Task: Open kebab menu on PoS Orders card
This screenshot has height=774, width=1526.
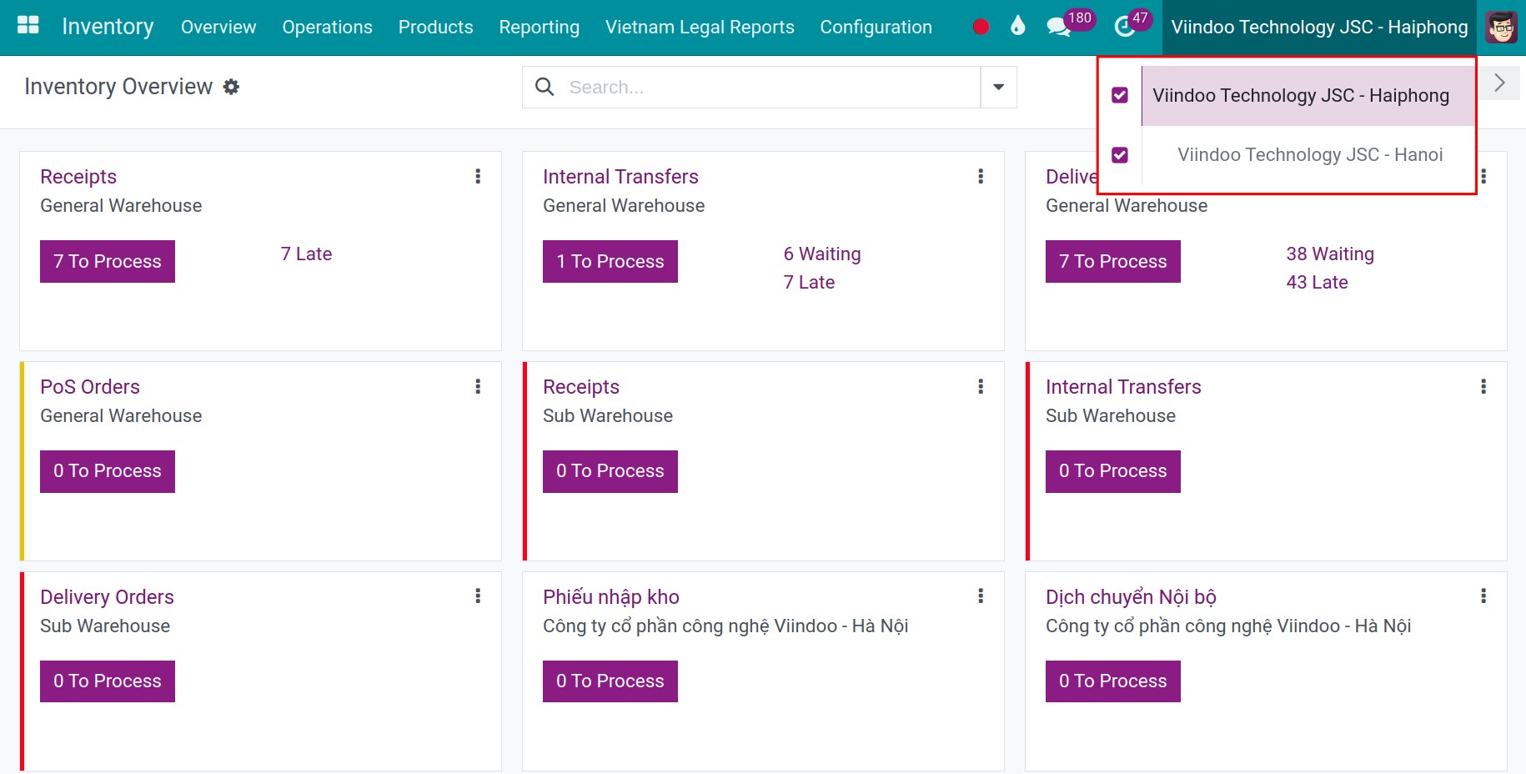Action: [478, 386]
